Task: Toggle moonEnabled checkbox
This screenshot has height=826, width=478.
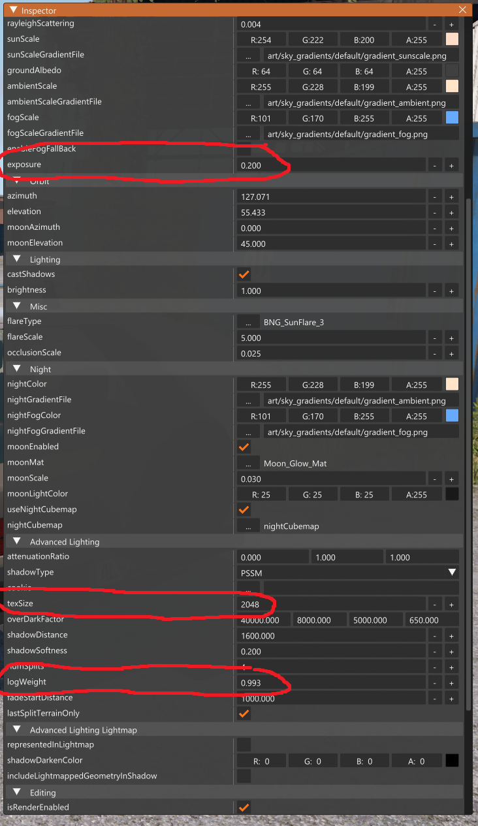Action: (x=244, y=447)
